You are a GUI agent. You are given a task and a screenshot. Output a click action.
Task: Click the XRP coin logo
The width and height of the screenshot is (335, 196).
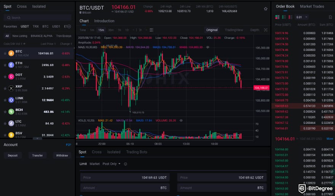point(11,88)
